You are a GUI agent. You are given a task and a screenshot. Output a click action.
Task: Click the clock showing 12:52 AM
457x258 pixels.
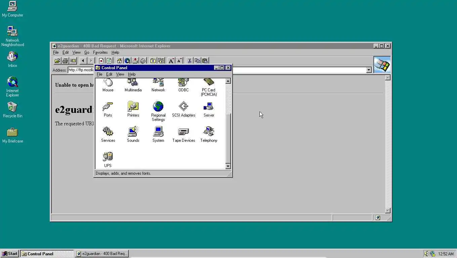click(446, 254)
